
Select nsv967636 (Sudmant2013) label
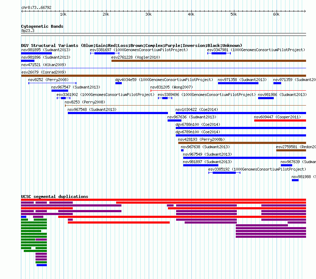coord(192,117)
